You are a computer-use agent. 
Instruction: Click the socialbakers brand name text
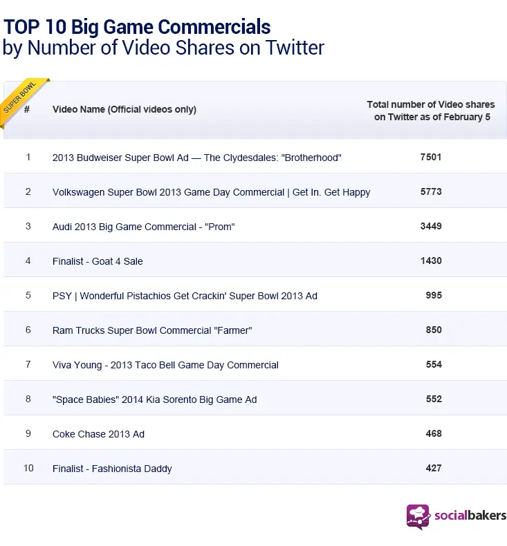pos(470,515)
